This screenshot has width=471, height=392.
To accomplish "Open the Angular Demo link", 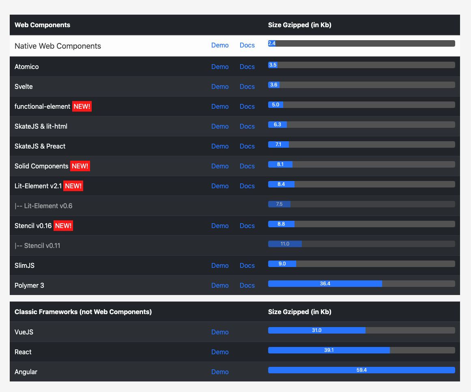I will click(x=220, y=372).
